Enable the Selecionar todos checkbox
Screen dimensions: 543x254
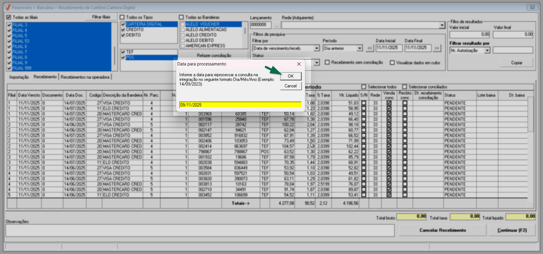point(364,87)
